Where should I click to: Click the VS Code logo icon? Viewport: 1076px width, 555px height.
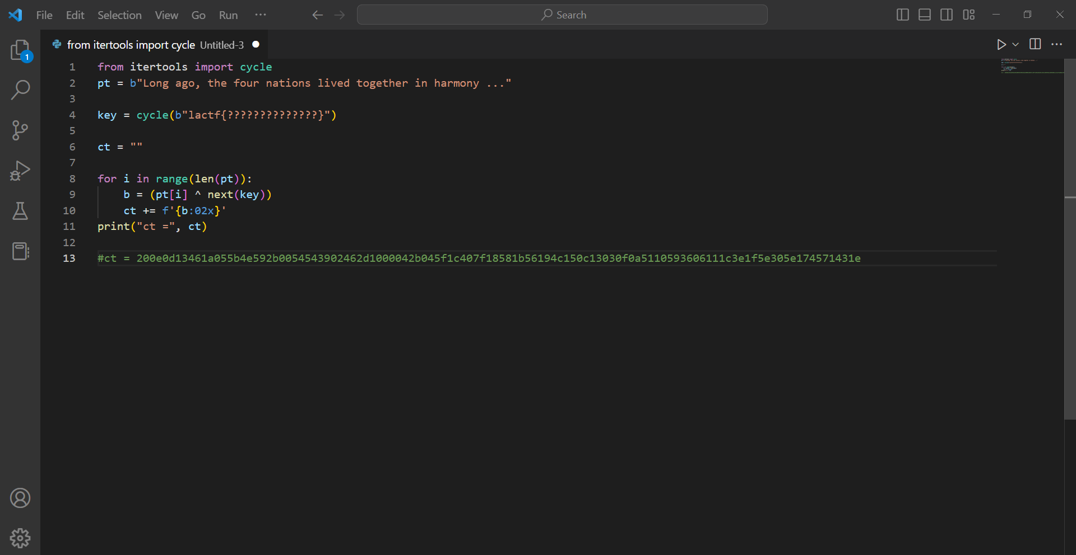(16, 15)
